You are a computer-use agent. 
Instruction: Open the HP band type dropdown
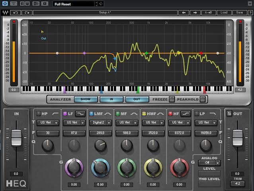click(48, 123)
